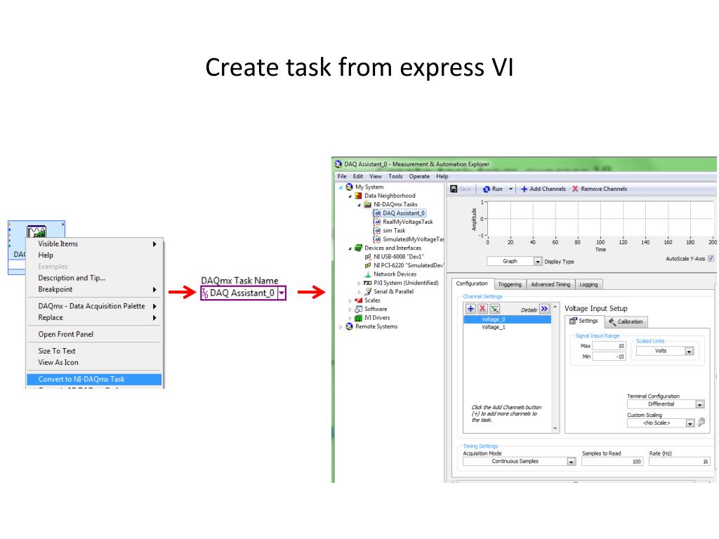Collapse the Devices and Interfaces node
719x539 pixels.
pos(350,248)
